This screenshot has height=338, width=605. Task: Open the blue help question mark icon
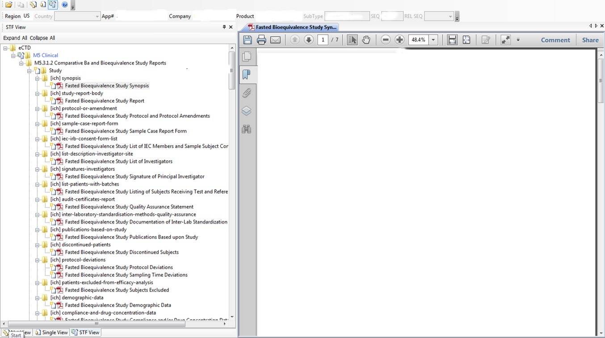pyautogui.click(x=65, y=5)
